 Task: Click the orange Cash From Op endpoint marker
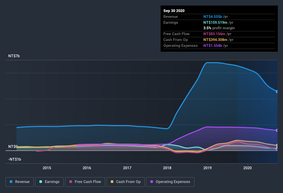[277, 145]
